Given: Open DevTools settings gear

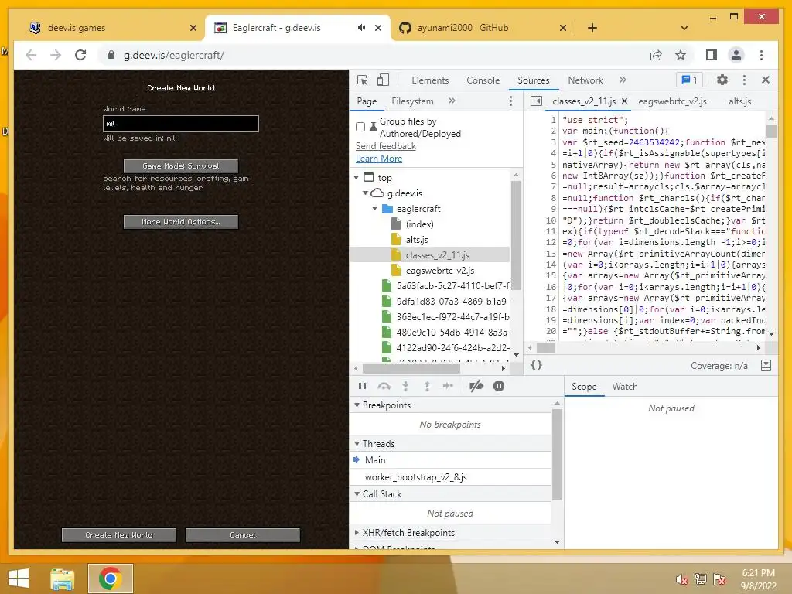Looking at the screenshot, I should pyautogui.click(x=722, y=80).
